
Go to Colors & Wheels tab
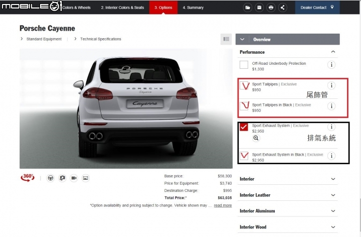click(76, 8)
